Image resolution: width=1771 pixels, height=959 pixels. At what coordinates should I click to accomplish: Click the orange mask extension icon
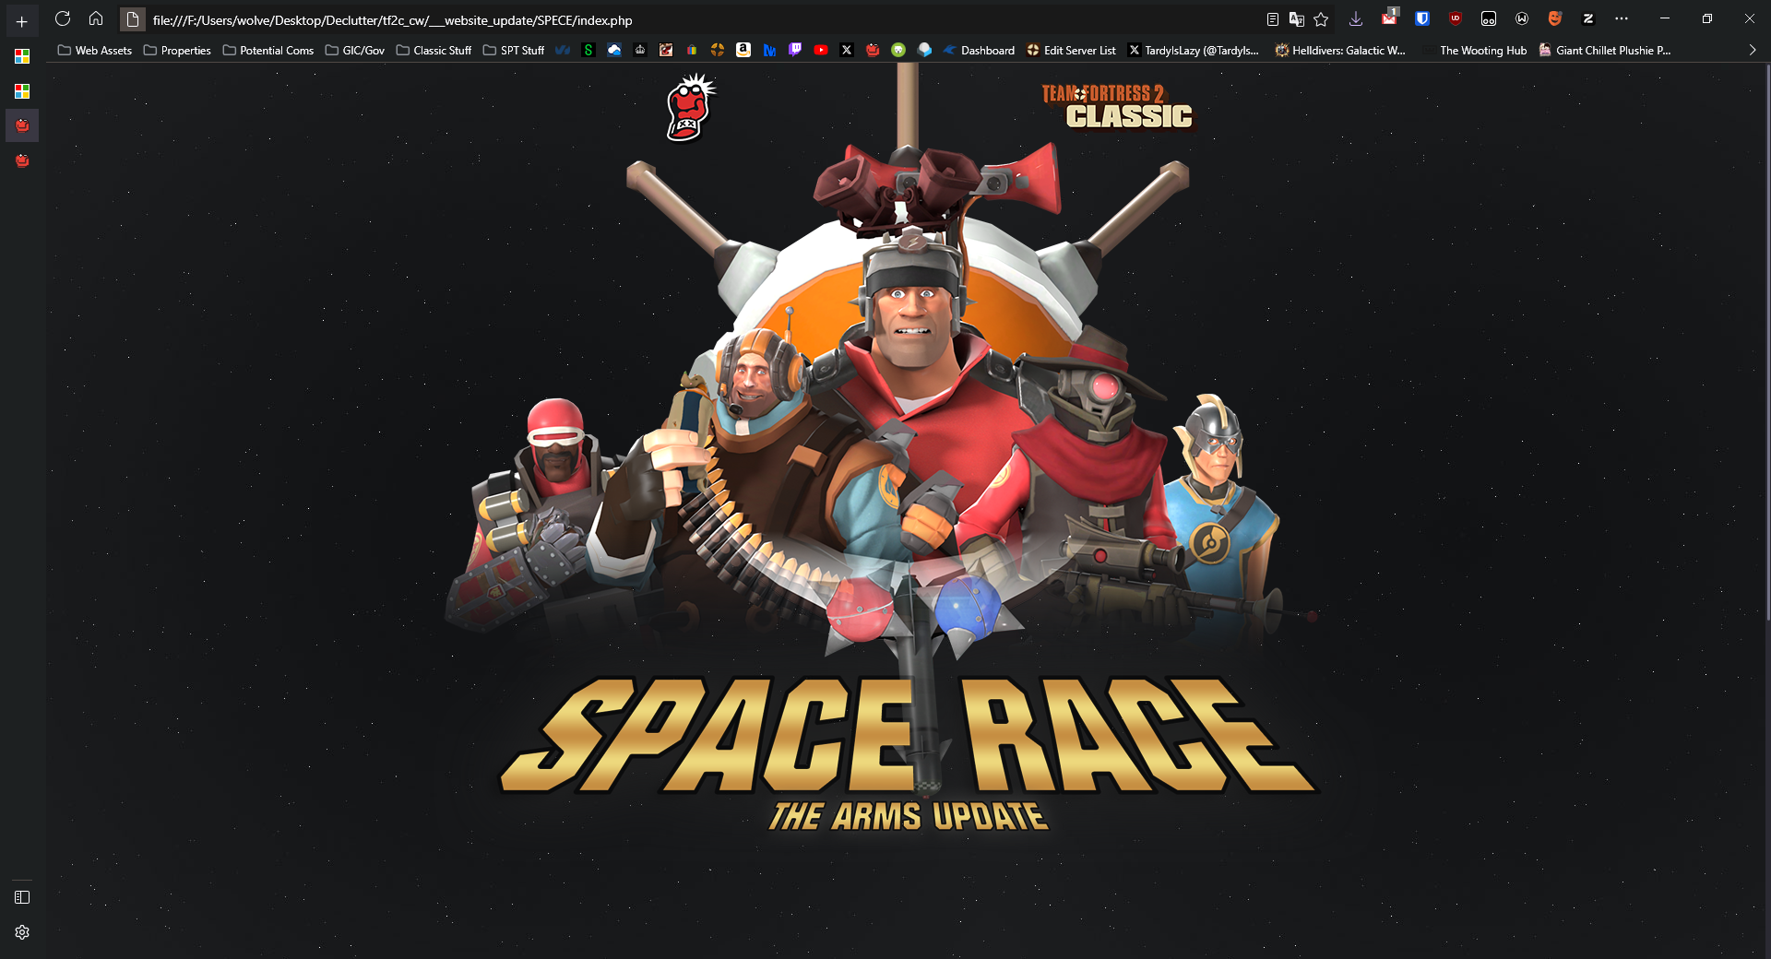pos(1555,18)
